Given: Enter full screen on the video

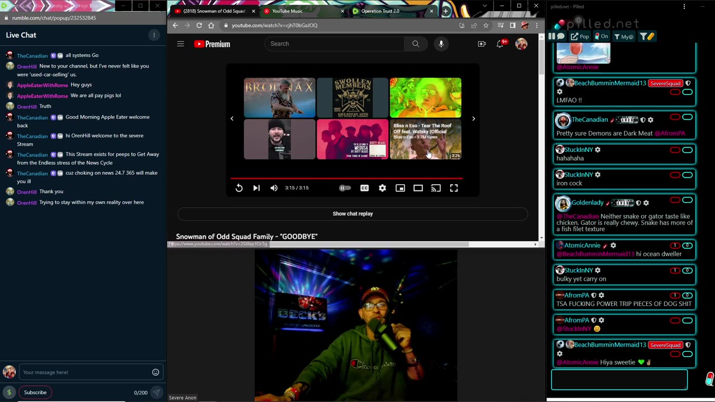Looking at the screenshot, I should pyautogui.click(x=454, y=188).
